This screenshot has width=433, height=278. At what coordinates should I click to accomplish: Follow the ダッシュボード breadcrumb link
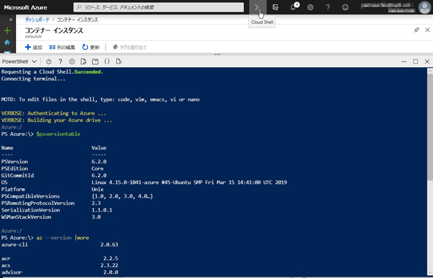[x=37, y=19]
